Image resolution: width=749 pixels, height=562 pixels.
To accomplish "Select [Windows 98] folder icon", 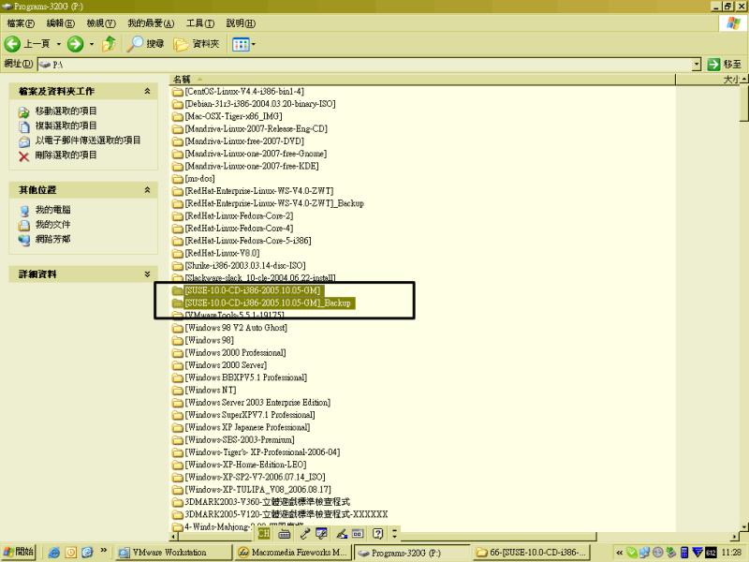I will coord(178,340).
